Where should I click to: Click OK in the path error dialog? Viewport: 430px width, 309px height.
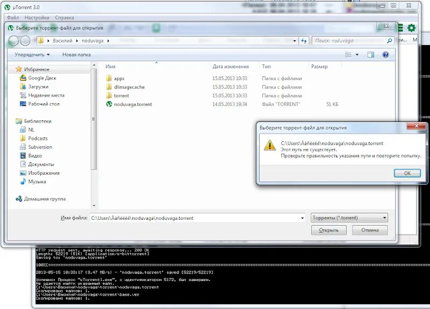click(x=407, y=173)
